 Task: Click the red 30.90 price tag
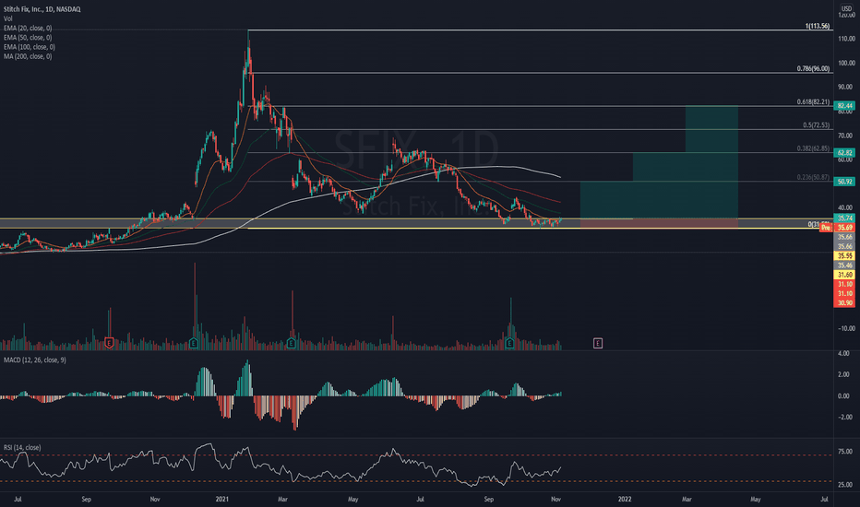844,303
